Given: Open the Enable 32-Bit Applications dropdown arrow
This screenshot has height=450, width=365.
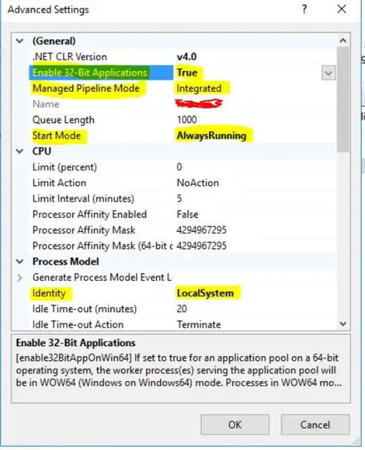Looking at the screenshot, I should [328, 73].
